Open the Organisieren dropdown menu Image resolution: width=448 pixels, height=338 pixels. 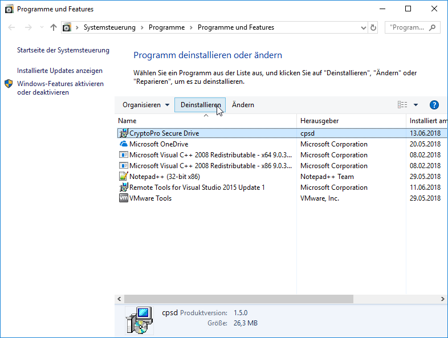pyautogui.click(x=146, y=105)
